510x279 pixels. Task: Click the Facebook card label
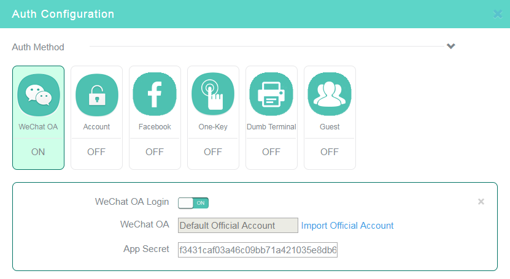(x=155, y=127)
